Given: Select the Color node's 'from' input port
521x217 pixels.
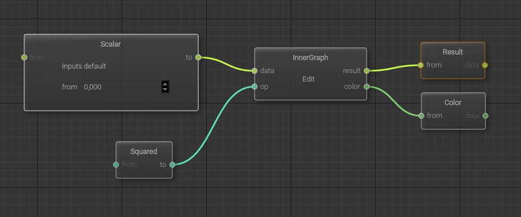Looking at the screenshot, I should pyautogui.click(x=421, y=116).
